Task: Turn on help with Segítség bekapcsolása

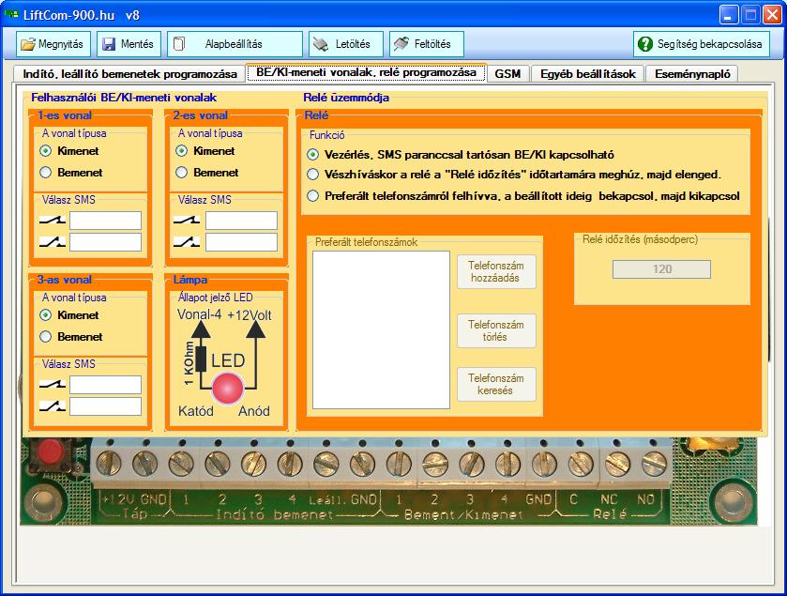Action: click(702, 44)
